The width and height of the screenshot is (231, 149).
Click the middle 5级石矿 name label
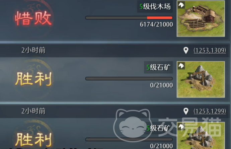[158, 67]
